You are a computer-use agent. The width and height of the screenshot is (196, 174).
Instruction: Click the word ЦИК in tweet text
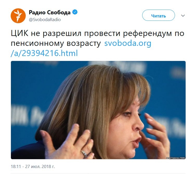tap(19, 33)
